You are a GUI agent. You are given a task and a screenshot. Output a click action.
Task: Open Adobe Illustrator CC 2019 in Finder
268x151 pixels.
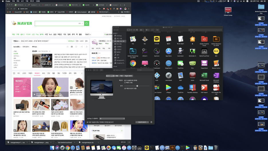click(216, 39)
